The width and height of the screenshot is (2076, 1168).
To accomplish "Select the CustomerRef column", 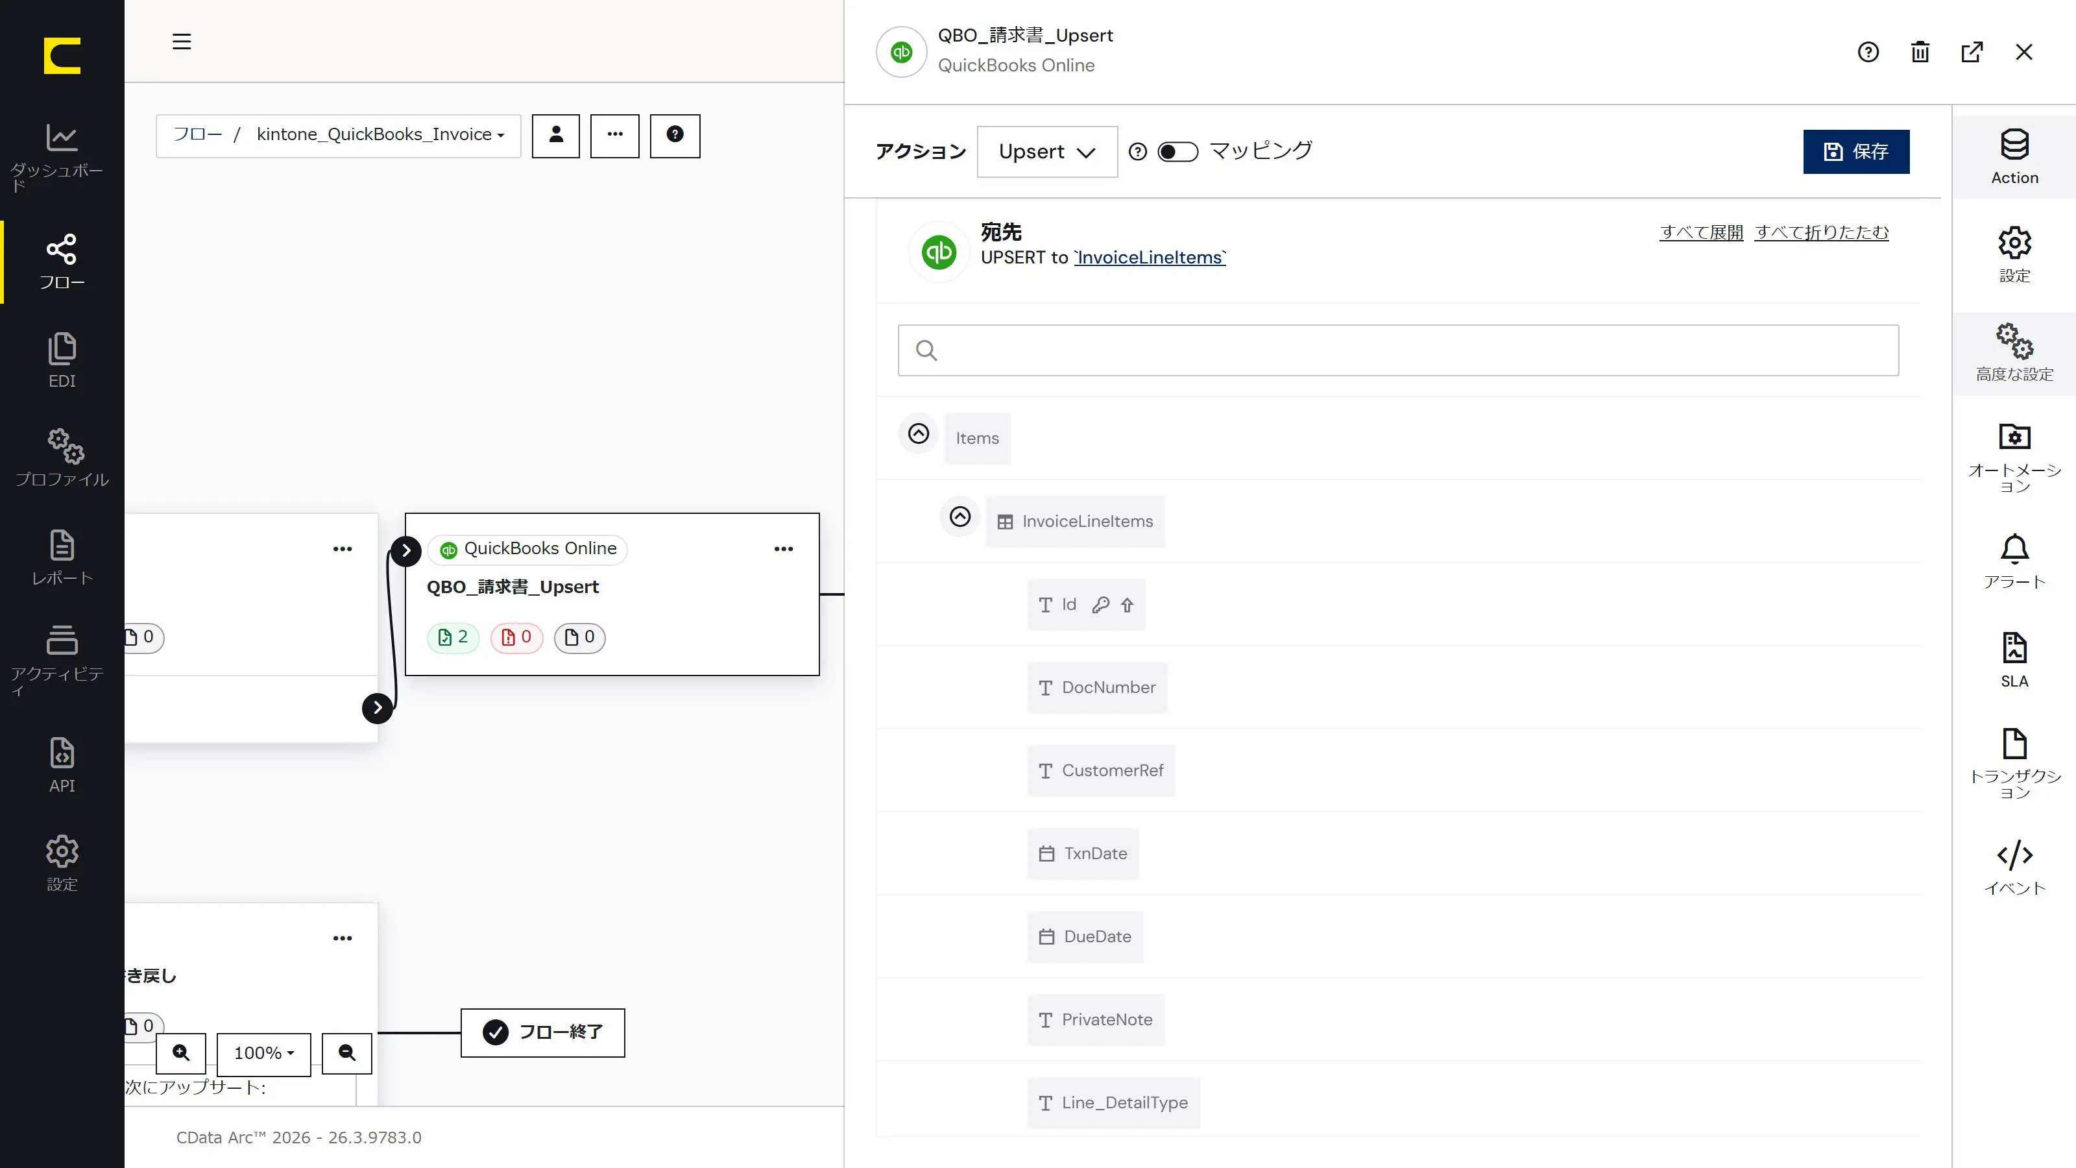I will (x=1101, y=771).
